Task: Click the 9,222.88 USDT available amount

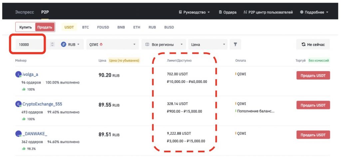Action: coord(179,133)
